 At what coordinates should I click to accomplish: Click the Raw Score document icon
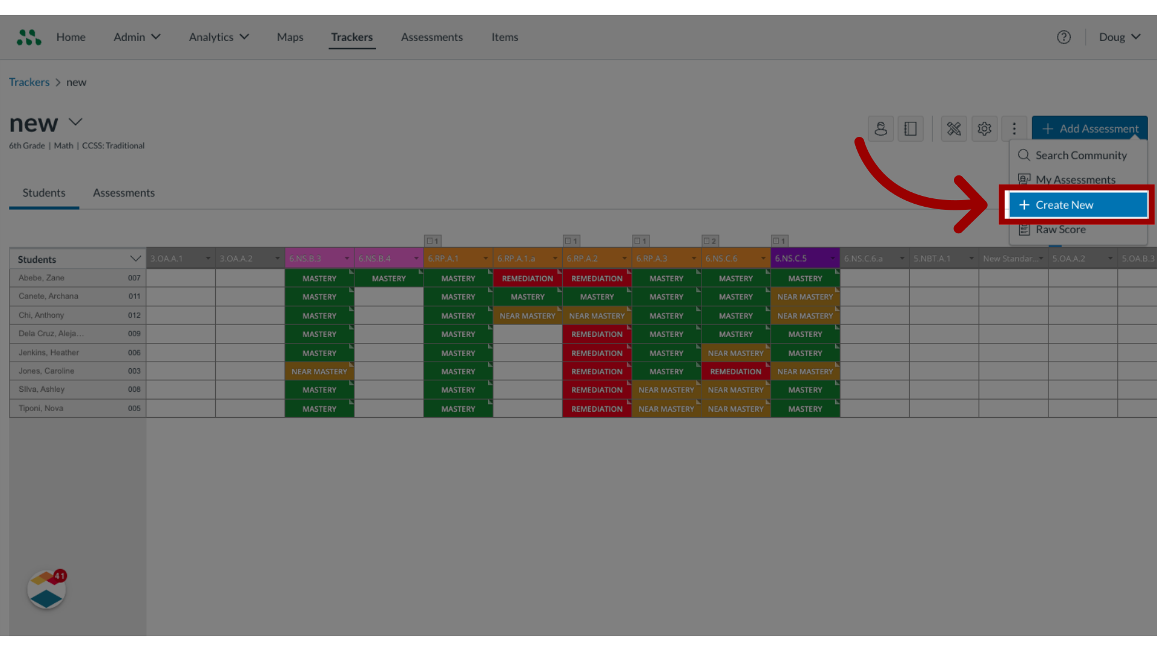tap(1024, 230)
